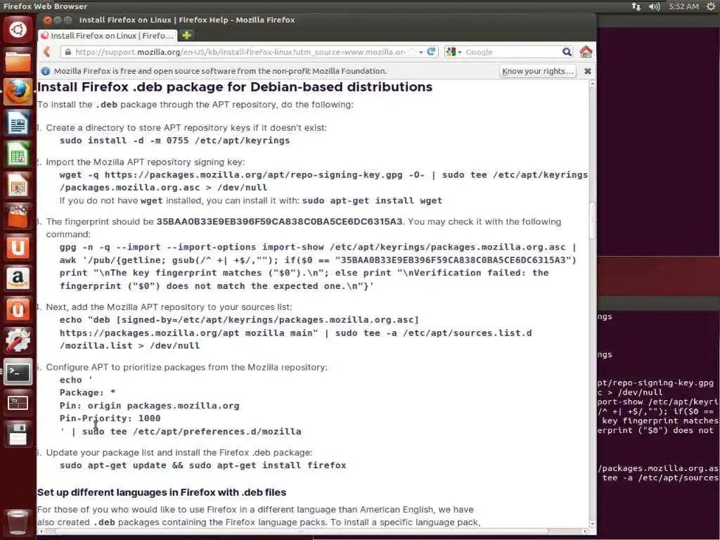Screen dimensions: 720x540
Task: Click the Firefox home button
Action: (x=586, y=52)
